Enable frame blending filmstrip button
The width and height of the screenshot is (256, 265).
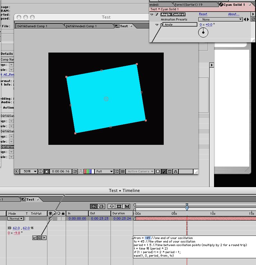click(x=119, y=206)
